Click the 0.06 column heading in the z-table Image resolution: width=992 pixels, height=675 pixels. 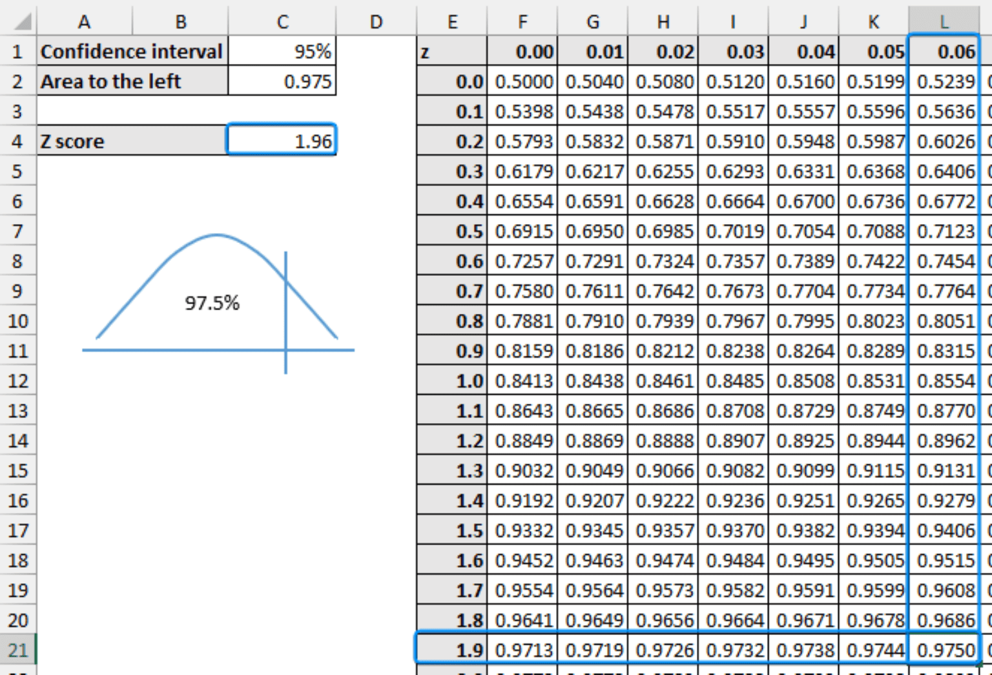(x=943, y=52)
